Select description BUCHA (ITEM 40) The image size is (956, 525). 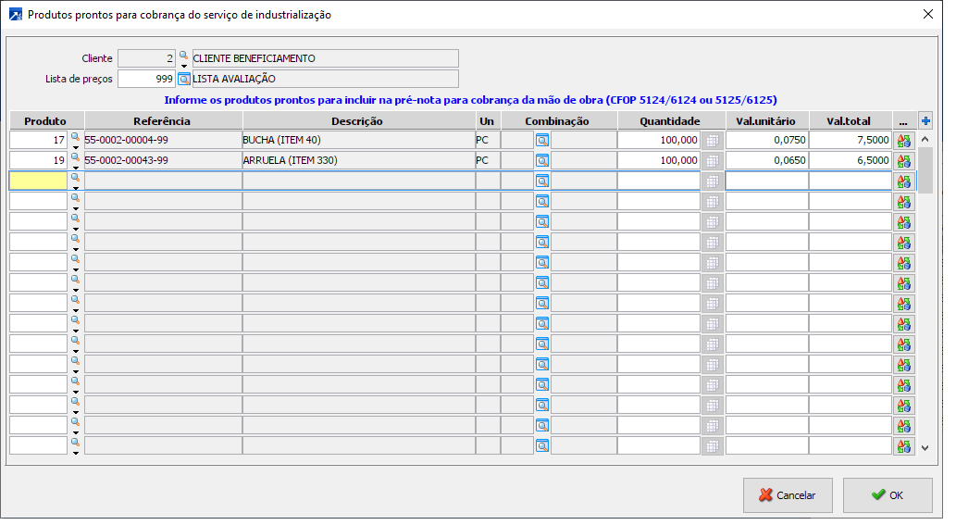coord(358,140)
